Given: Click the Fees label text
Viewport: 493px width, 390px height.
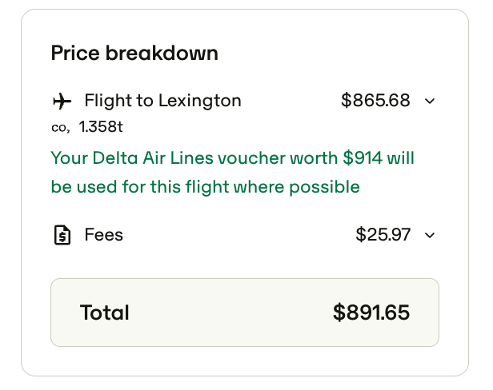Looking at the screenshot, I should tap(104, 235).
